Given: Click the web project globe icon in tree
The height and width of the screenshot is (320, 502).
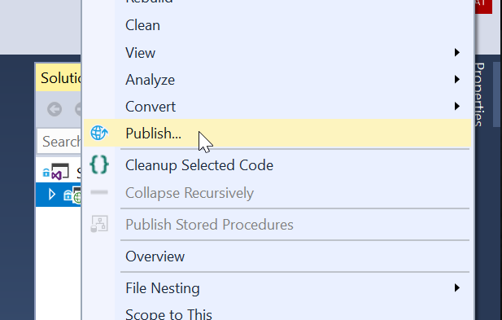Looking at the screenshot, I should (x=77, y=195).
